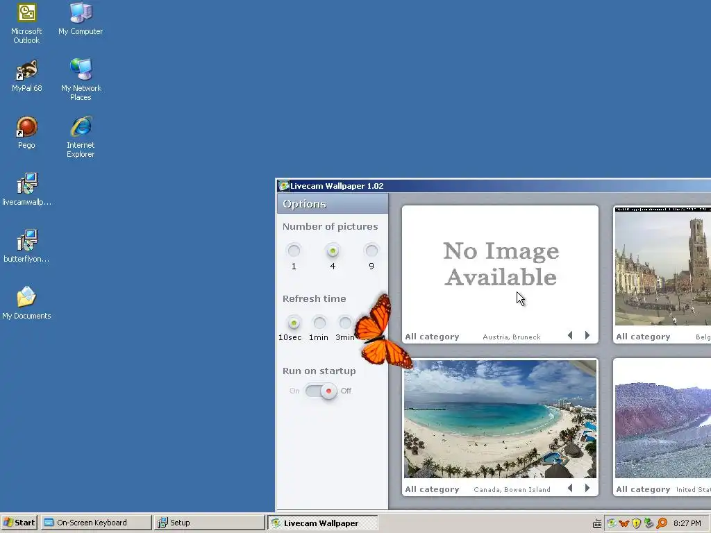Show previous webcam for Canada, Bowen Island

[570, 488]
